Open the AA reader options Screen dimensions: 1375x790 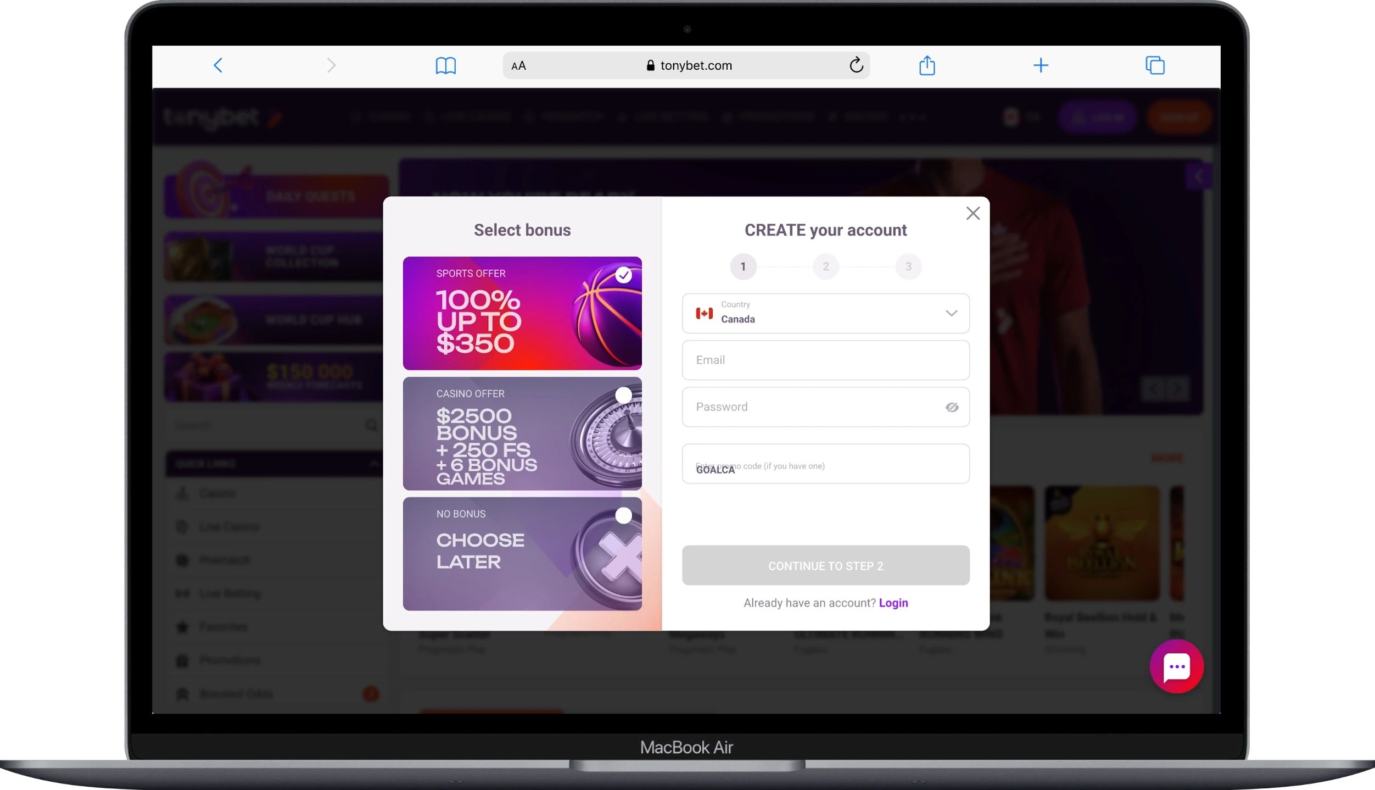pos(518,66)
